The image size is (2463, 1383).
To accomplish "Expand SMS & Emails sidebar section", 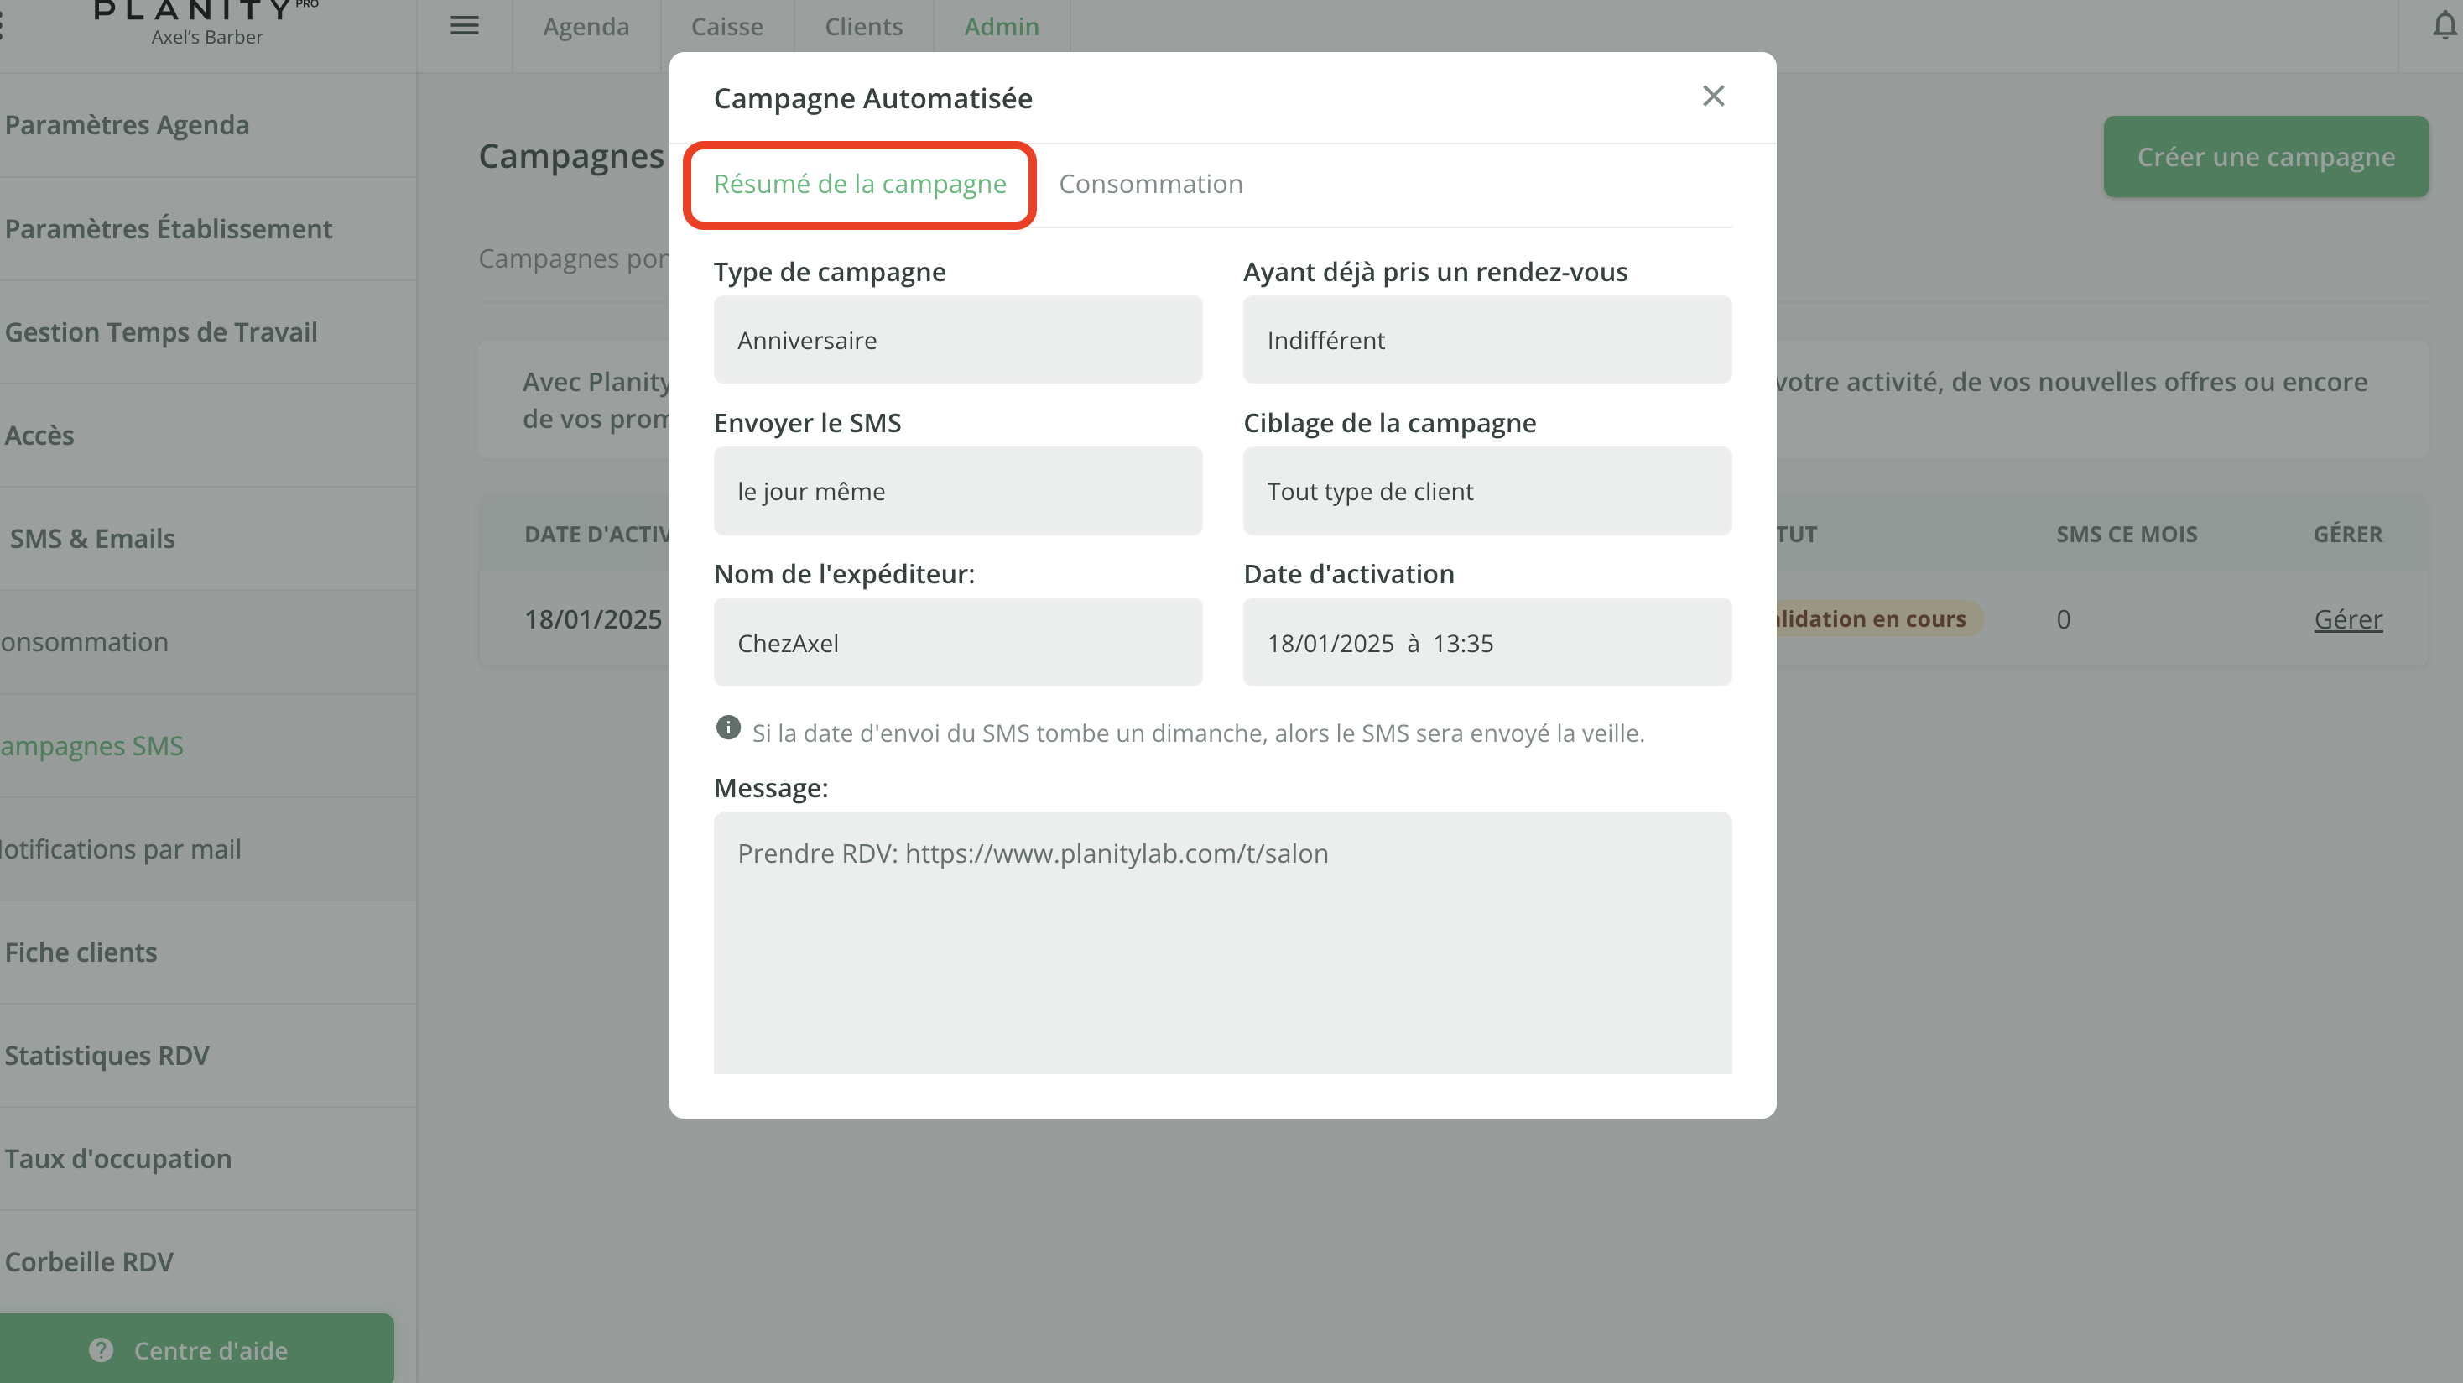I will (x=93, y=539).
